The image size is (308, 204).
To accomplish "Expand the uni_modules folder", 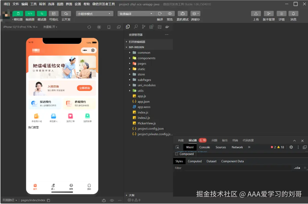I will [130, 85].
